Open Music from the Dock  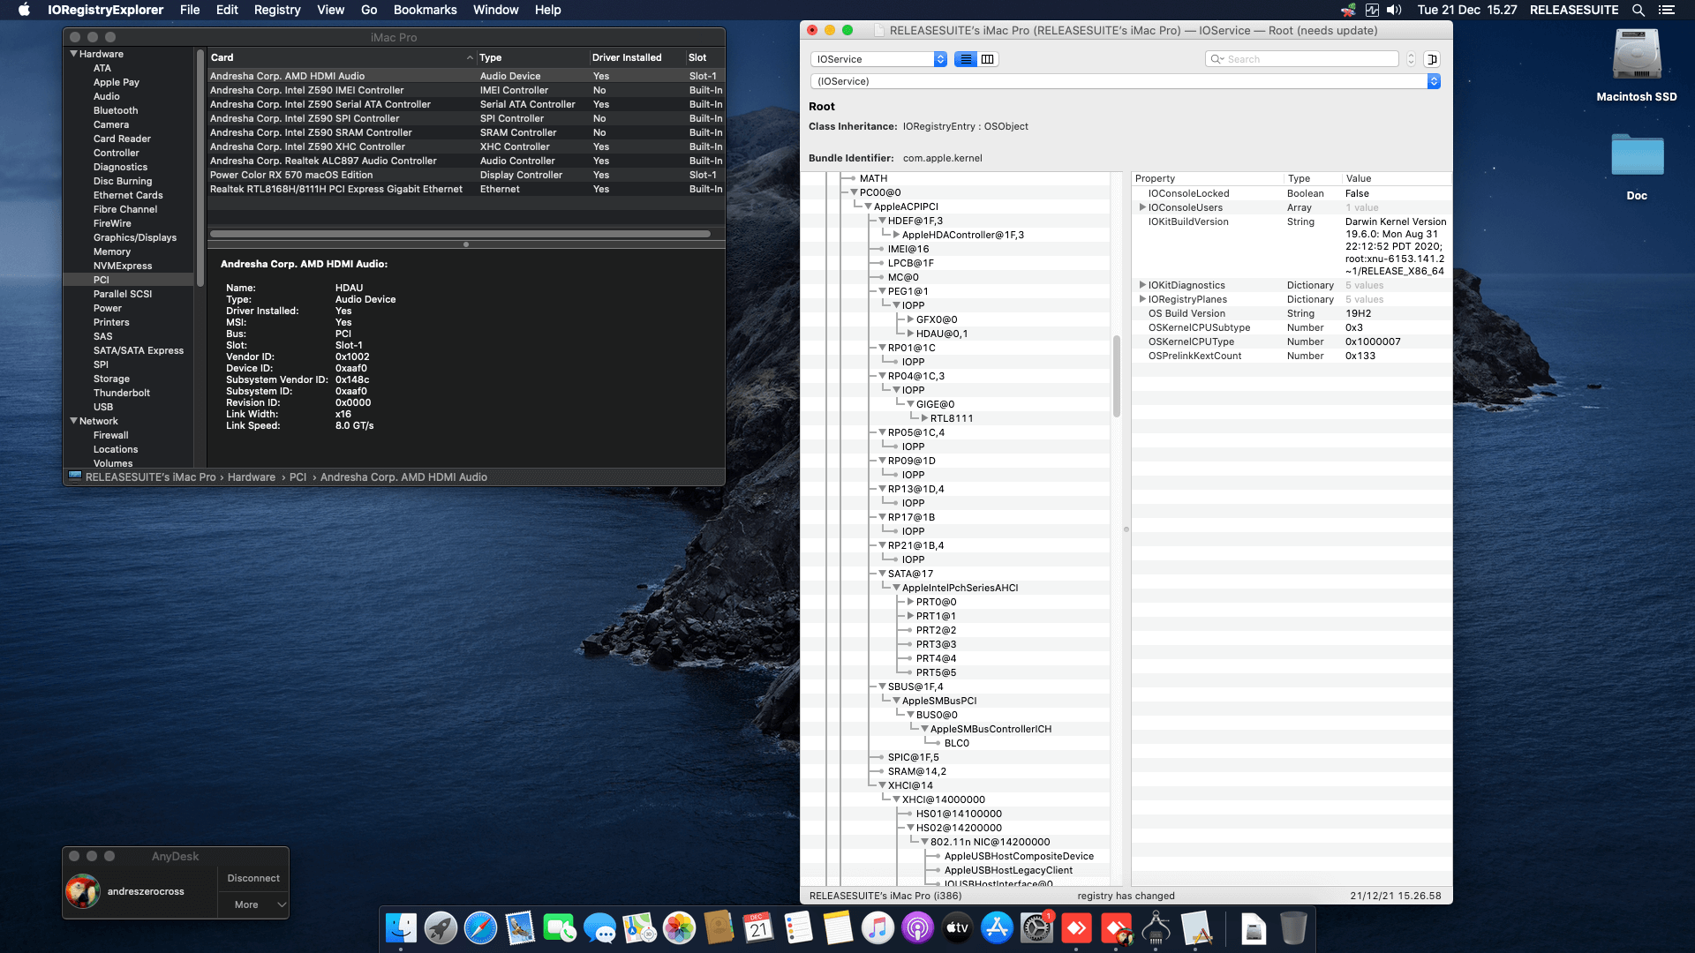pos(878,928)
